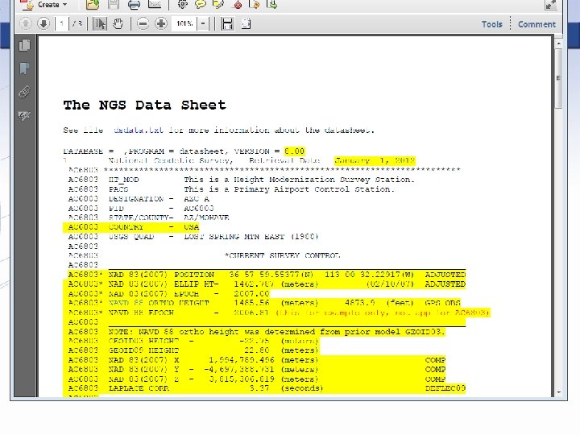Click the NAVD 88 ORTHO HEIGHT line

264,303
